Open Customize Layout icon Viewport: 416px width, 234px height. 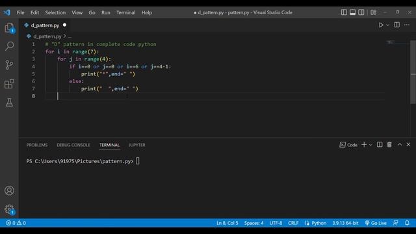click(x=374, y=12)
